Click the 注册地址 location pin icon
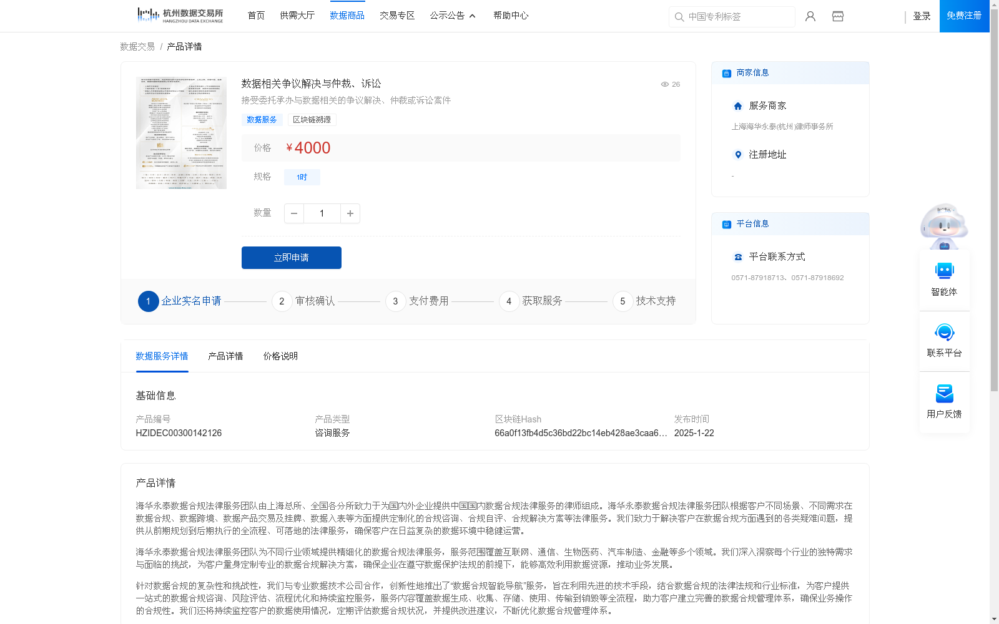This screenshot has width=999, height=624. tap(738, 155)
